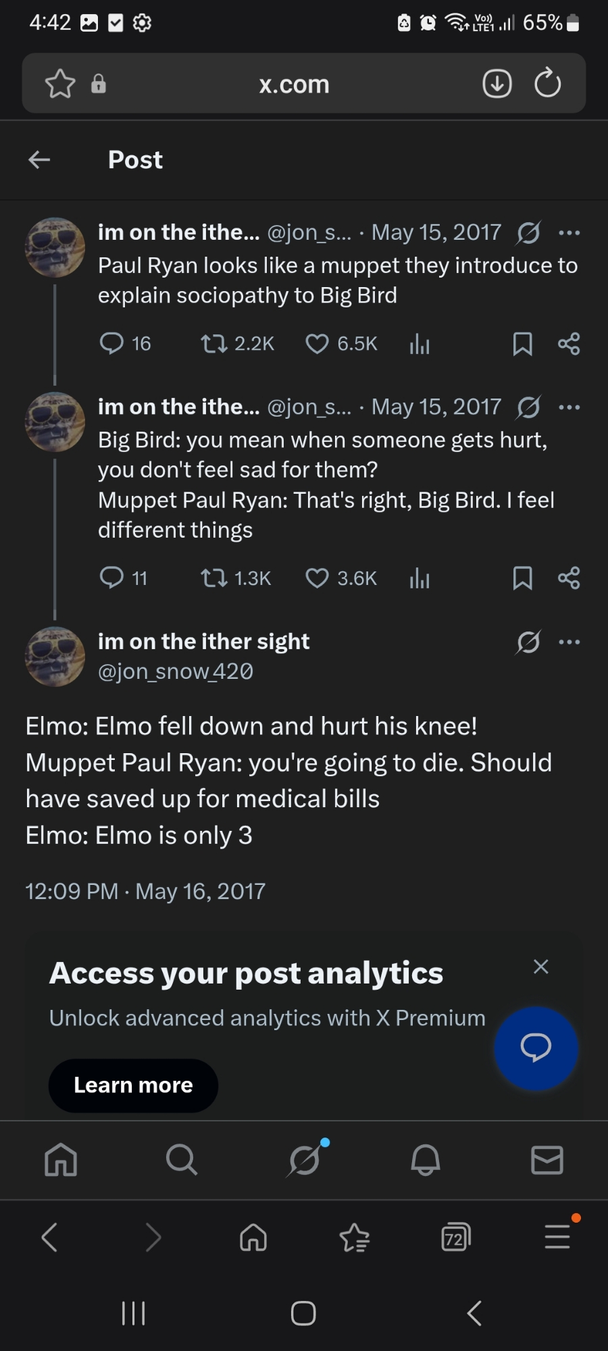Like the first post with 6.5K likes
Viewport: 608px width, 1351px height.
(317, 344)
